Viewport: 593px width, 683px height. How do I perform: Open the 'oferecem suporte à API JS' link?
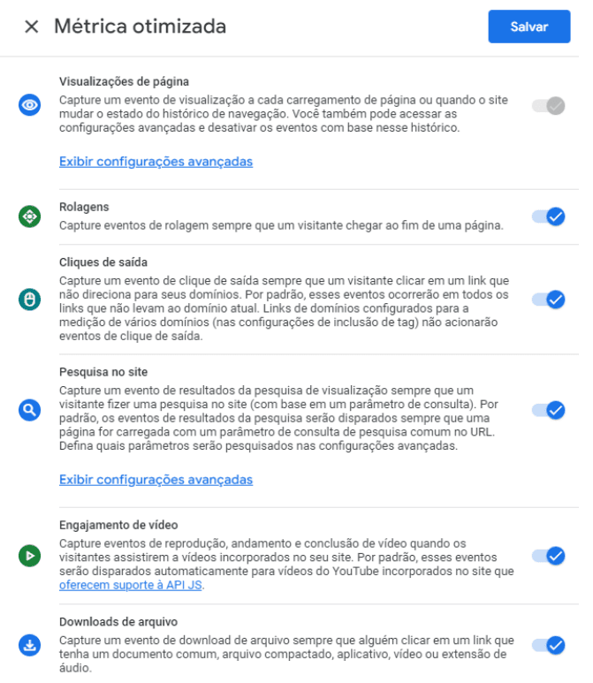point(131,584)
